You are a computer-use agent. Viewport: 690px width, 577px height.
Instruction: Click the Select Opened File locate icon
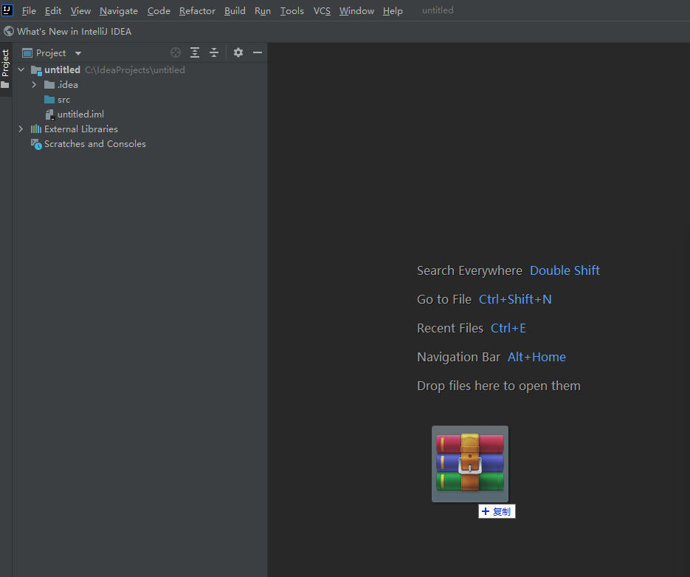pos(176,53)
